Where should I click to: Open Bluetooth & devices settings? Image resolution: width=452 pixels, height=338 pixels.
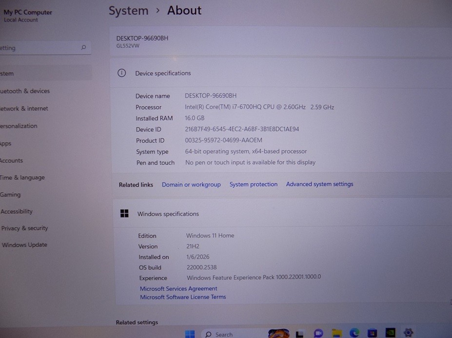click(25, 91)
